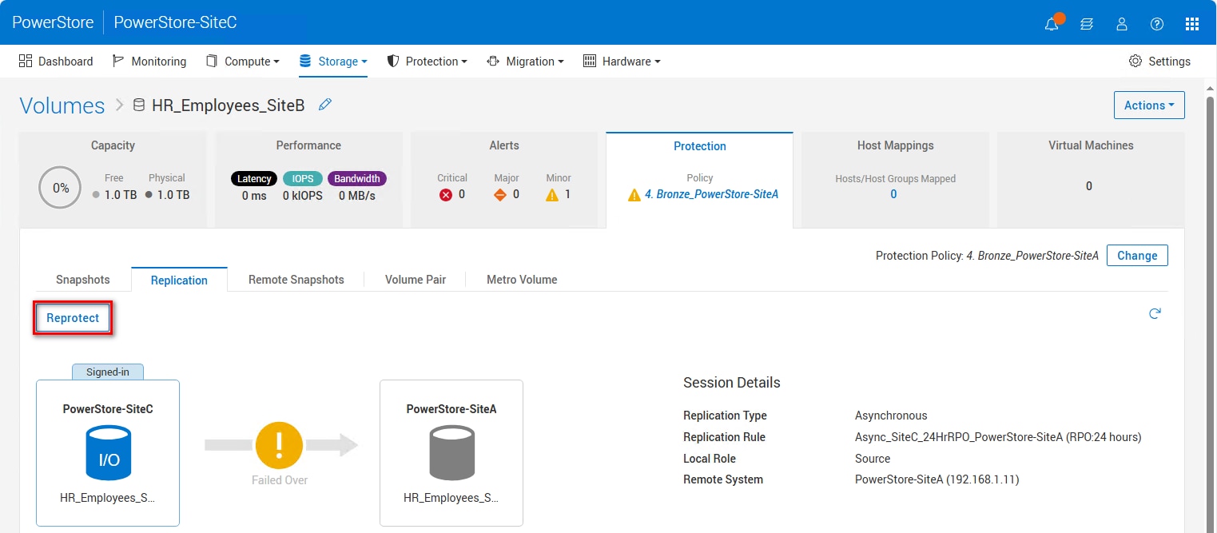Open the apps grid icon

1192,24
